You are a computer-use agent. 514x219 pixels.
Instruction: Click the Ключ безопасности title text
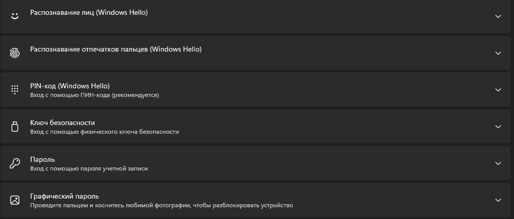pos(62,123)
